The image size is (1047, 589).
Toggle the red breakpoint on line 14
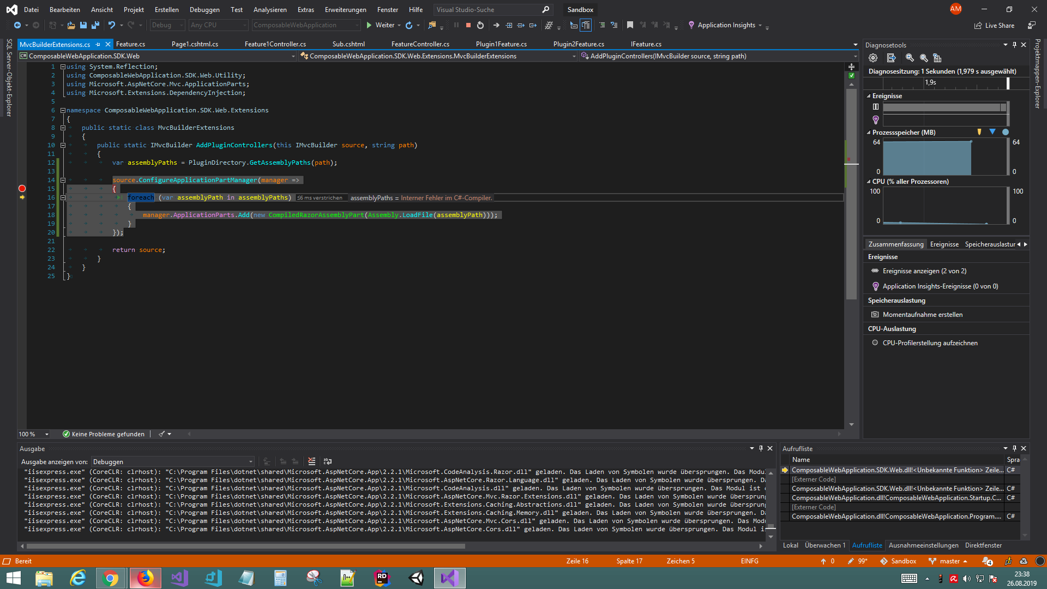22,188
